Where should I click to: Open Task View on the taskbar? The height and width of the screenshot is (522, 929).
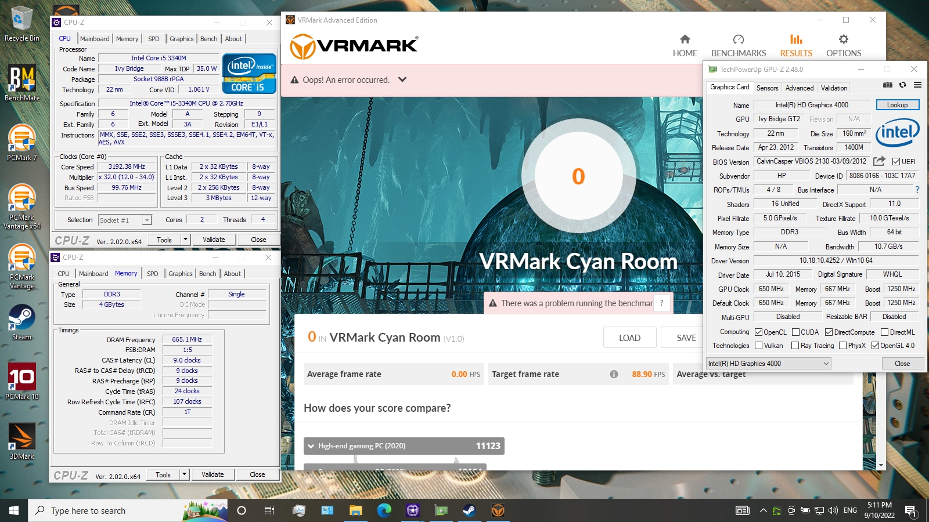coord(269,510)
